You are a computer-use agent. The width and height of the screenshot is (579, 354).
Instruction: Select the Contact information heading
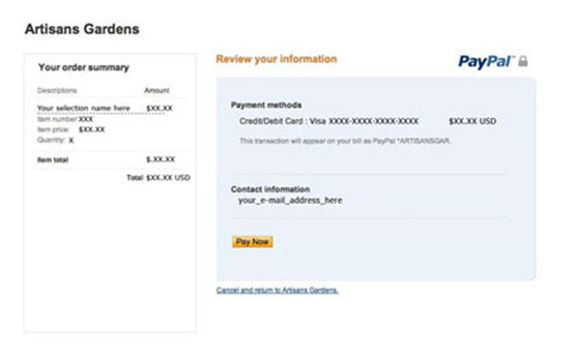(x=270, y=189)
